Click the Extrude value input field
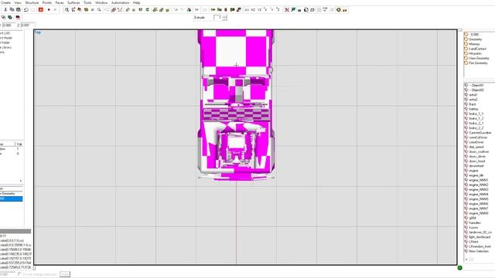Screen dimensions: 495x278 tap(218, 18)
